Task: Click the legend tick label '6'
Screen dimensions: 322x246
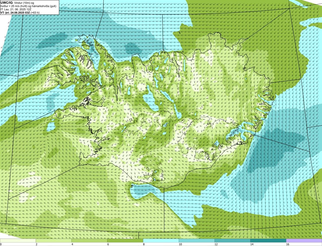Action: click(108, 244)
